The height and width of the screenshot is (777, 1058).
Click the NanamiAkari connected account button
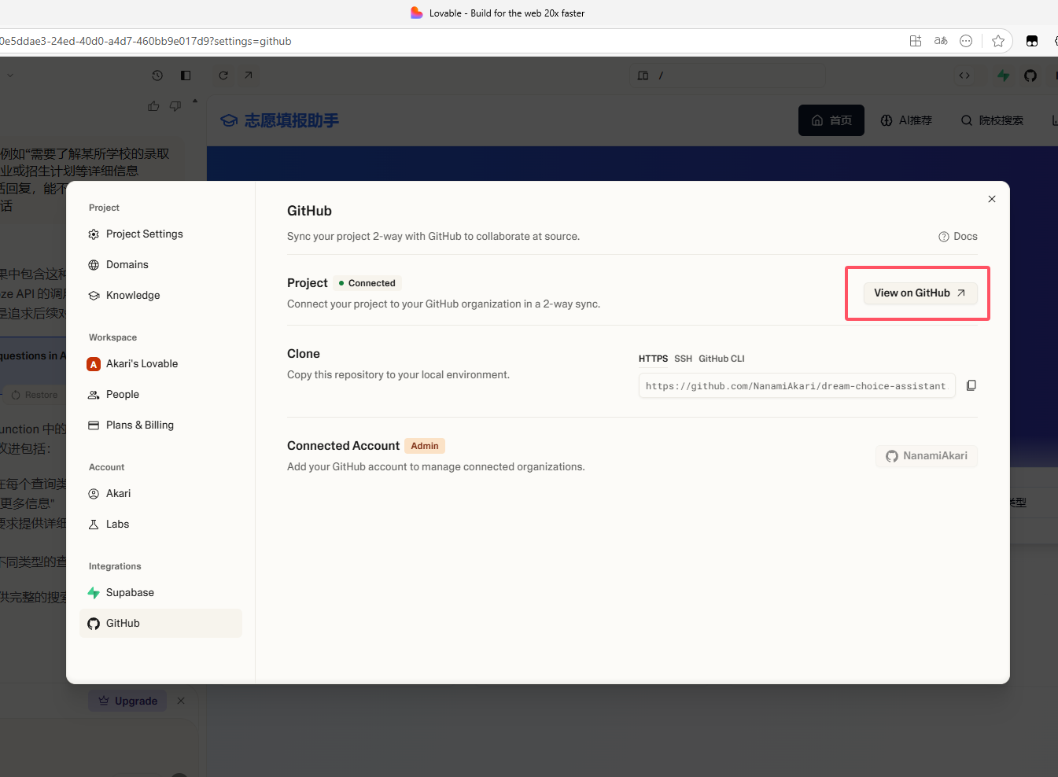coord(927,456)
